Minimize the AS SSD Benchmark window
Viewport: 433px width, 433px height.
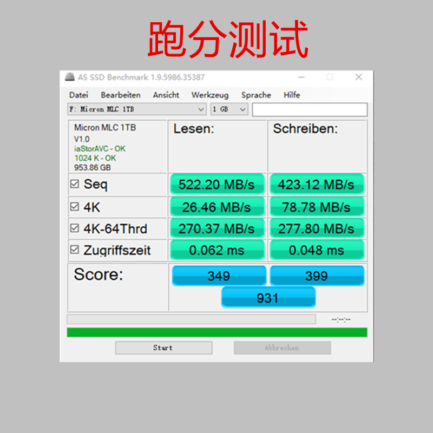pyautogui.click(x=301, y=77)
